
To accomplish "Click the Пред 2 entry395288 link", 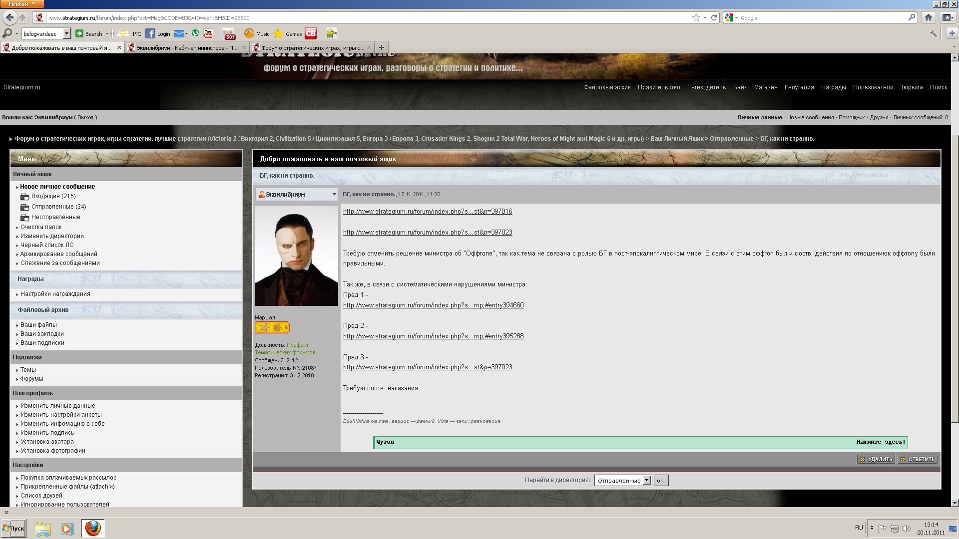I will point(433,336).
